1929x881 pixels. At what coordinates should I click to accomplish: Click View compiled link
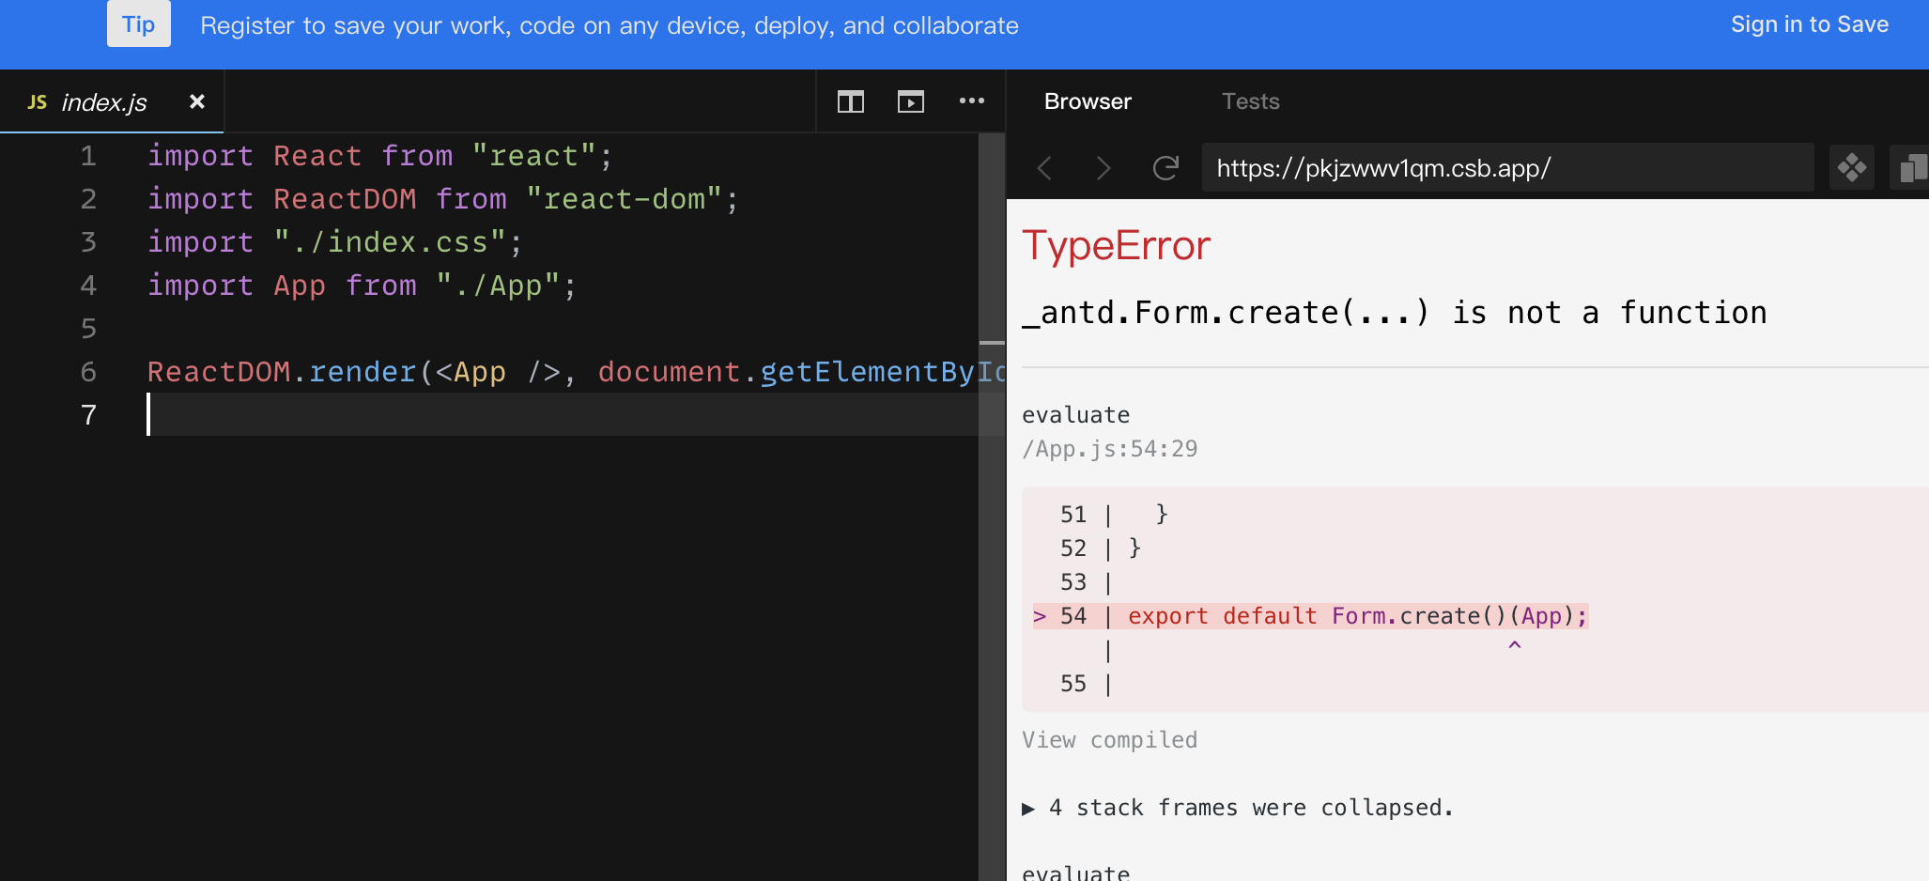1110,740
